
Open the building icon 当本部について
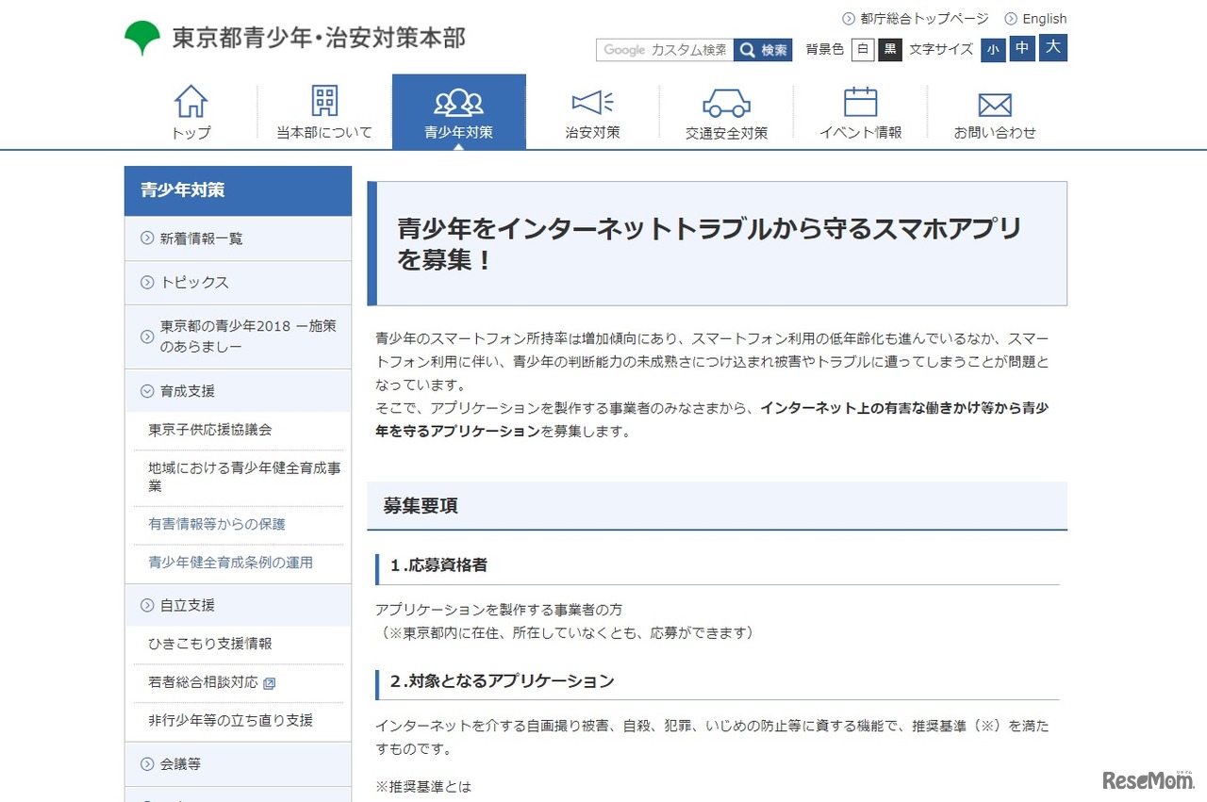coord(324,102)
